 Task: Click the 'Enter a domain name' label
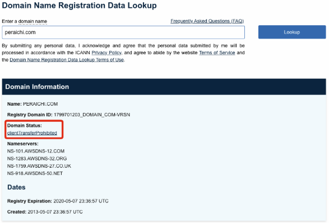click(x=24, y=21)
